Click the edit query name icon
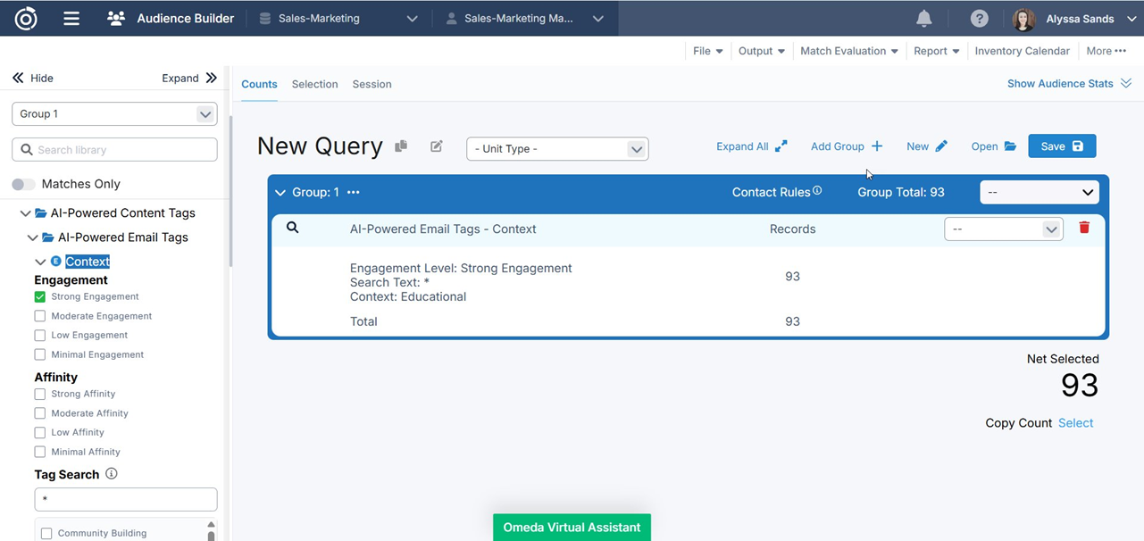 [437, 146]
